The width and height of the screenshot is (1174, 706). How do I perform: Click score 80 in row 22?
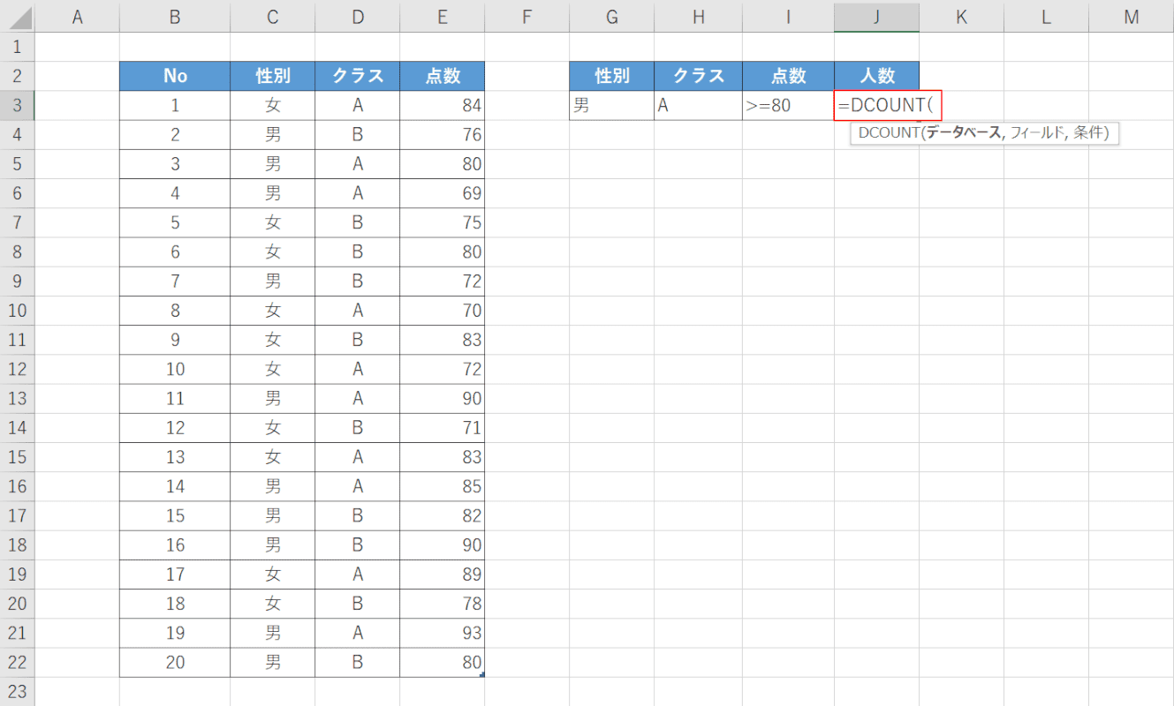(443, 662)
